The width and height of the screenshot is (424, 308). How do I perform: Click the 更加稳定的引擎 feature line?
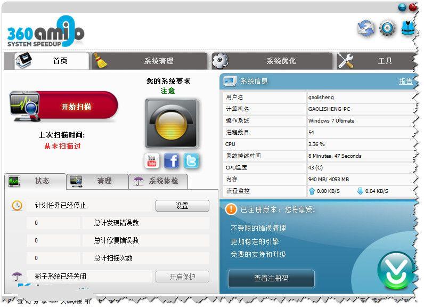tap(255, 241)
